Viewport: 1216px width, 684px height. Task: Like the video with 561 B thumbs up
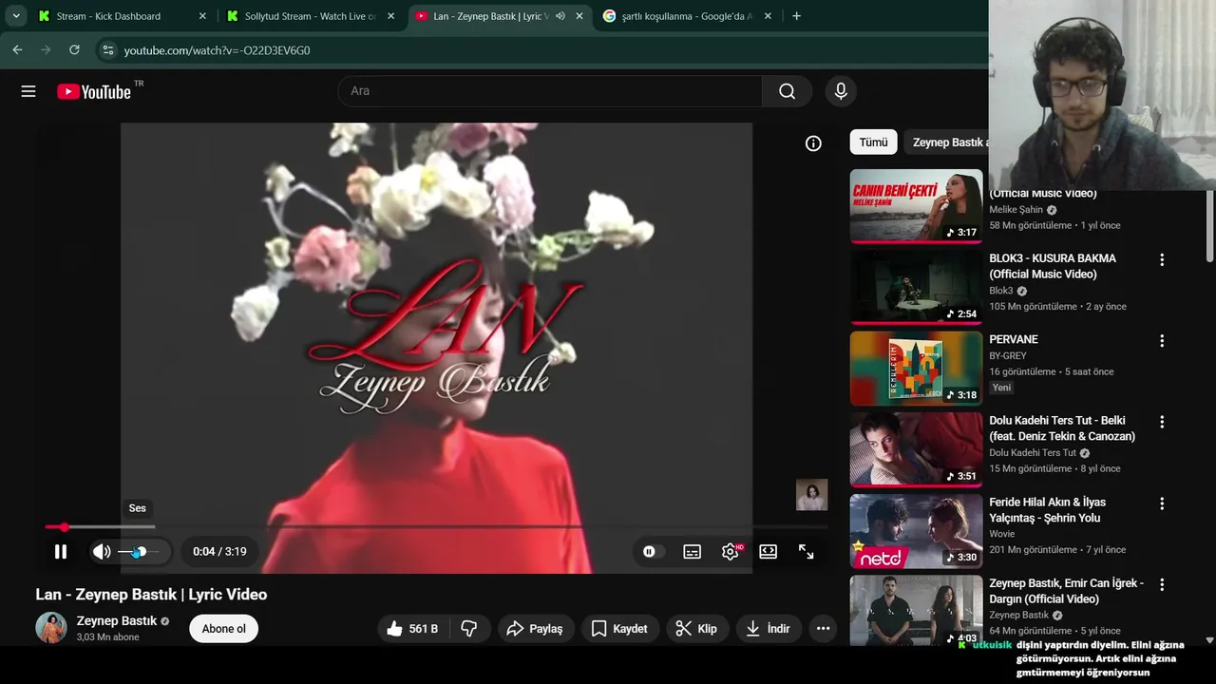coord(413,628)
